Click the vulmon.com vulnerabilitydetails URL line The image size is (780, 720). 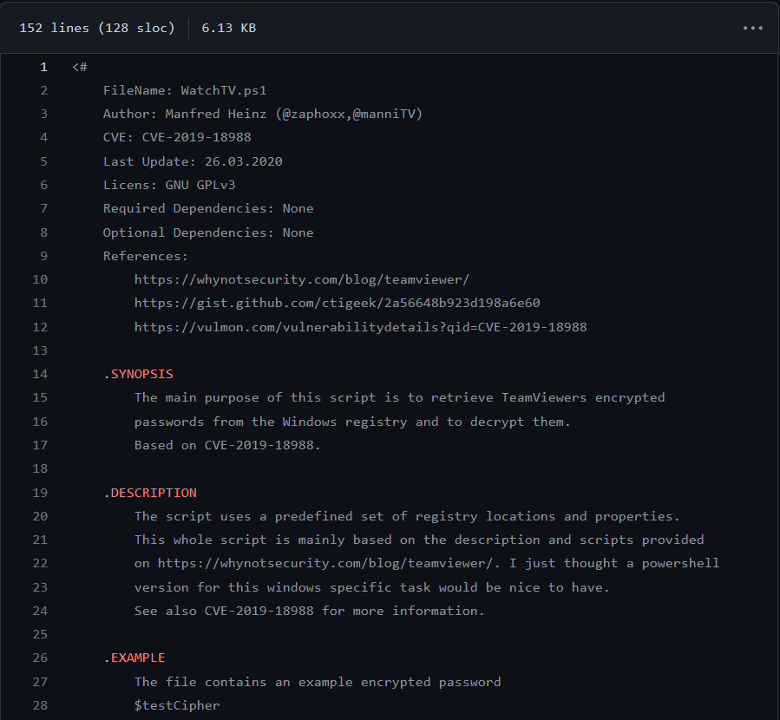point(361,327)
